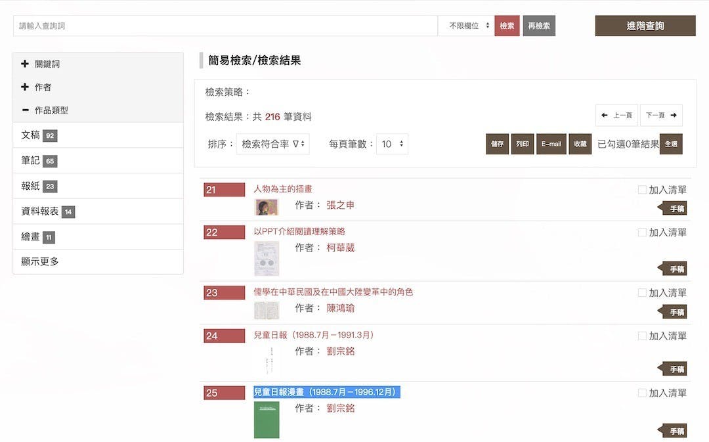
Task: Open author link 柯華葳
Action: click(340, 248)
